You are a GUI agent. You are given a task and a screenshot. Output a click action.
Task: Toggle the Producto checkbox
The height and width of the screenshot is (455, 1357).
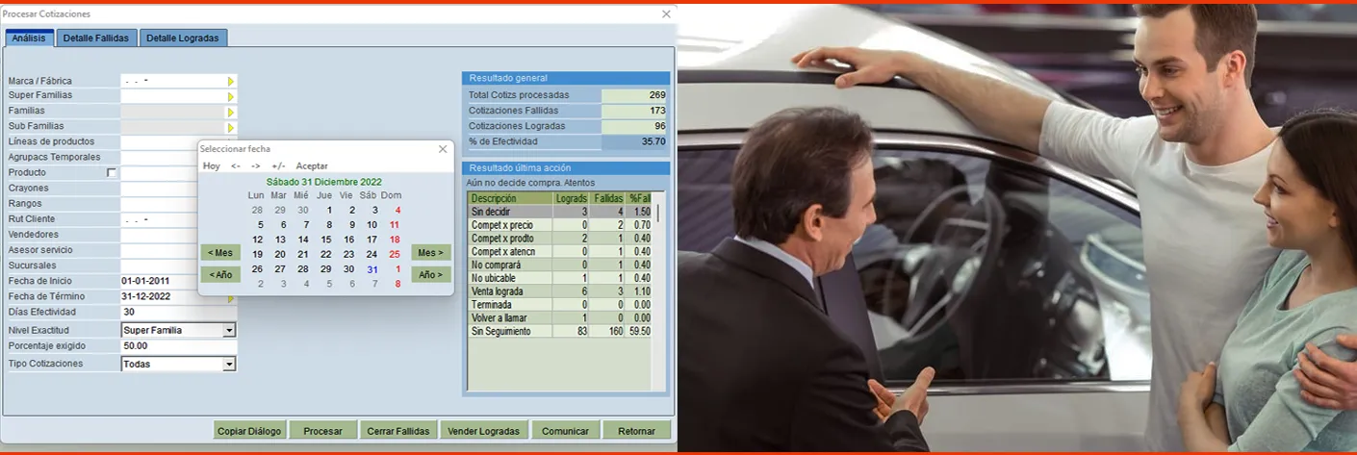112,173
